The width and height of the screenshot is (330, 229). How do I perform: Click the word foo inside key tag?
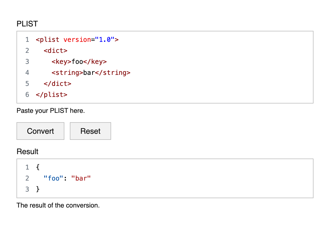(77, 62)
